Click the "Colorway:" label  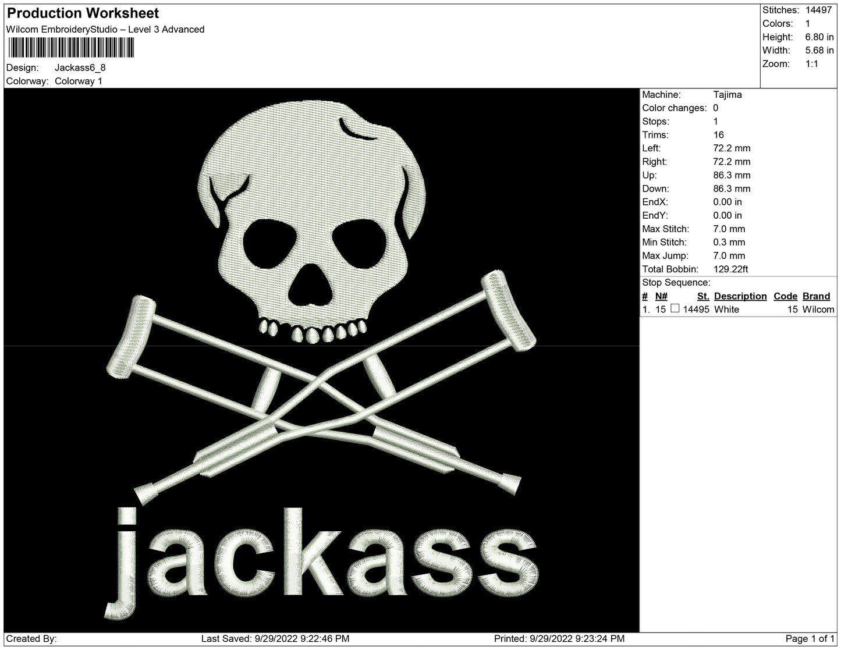(x=27, y=81)
